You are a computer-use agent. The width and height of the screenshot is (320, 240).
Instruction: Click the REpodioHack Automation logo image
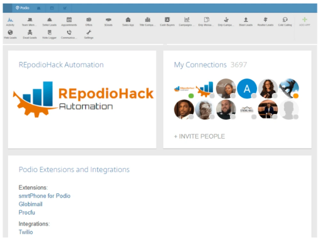[x=83, y=100]
